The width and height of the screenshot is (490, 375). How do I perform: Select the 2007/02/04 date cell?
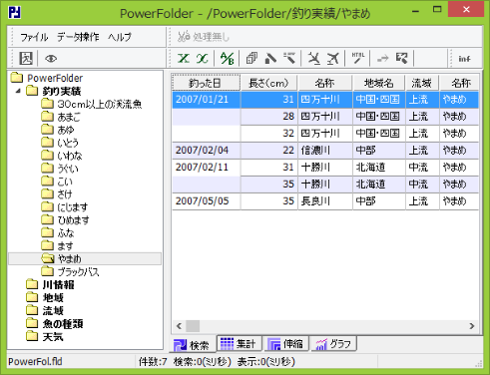coord(207,151)
